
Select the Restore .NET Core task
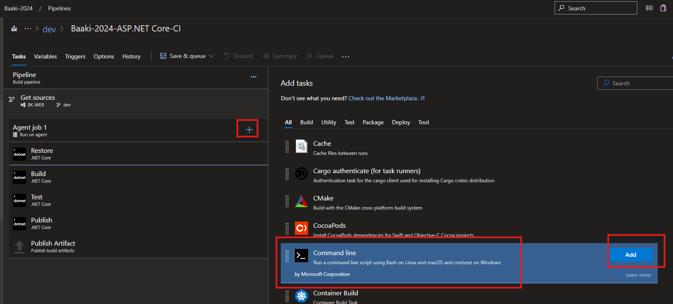tap(138, 154)
